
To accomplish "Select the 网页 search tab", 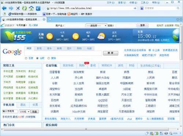I will (29, 48).
